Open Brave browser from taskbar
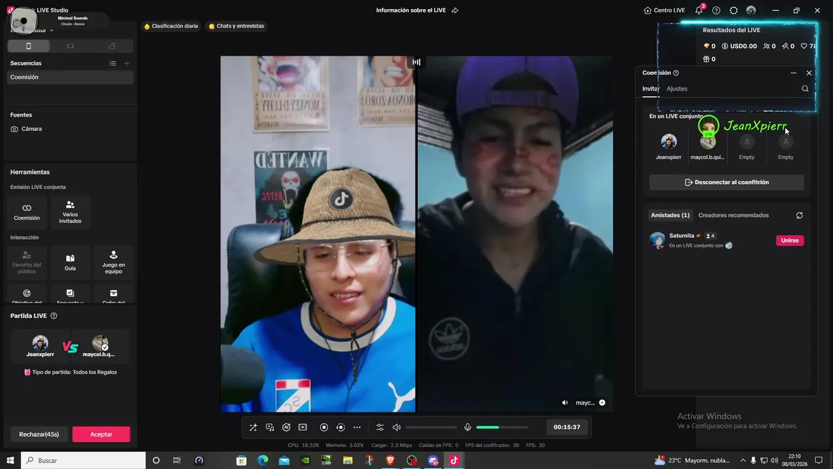The image size is (833, 469). 390,461
